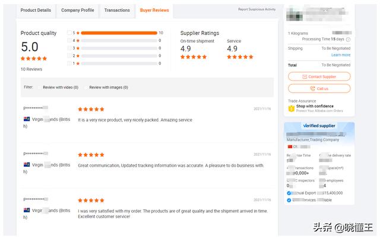Click Report Suspicious Activity link
380x239 pixels.
tap(256, 9)
